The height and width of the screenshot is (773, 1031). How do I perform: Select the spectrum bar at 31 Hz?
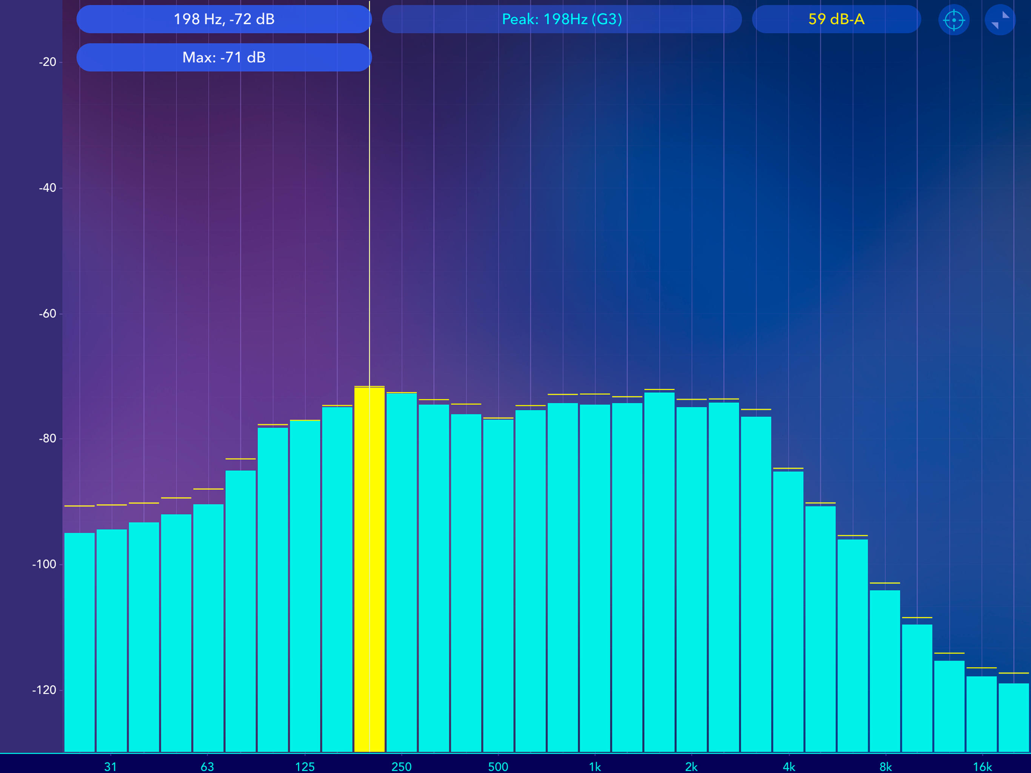111,641
